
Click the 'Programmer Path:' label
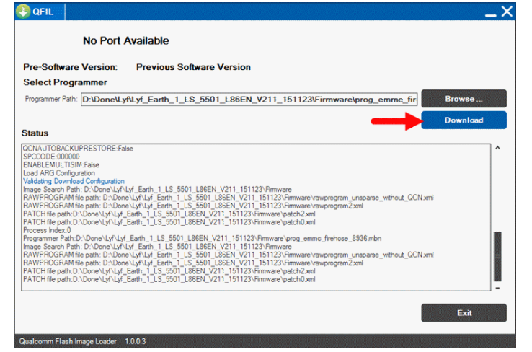coord(51,99)
